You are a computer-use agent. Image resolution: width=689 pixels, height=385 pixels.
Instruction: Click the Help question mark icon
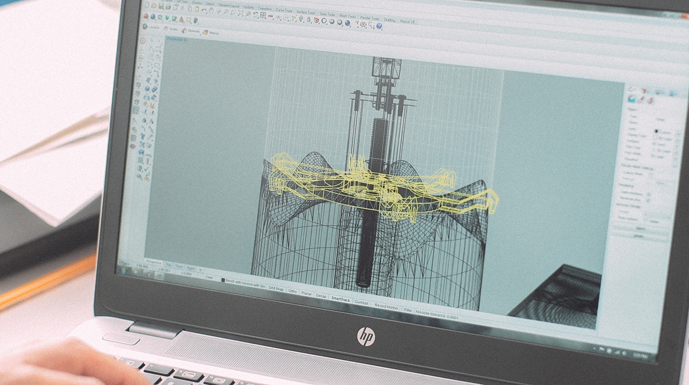click(379, 26)
